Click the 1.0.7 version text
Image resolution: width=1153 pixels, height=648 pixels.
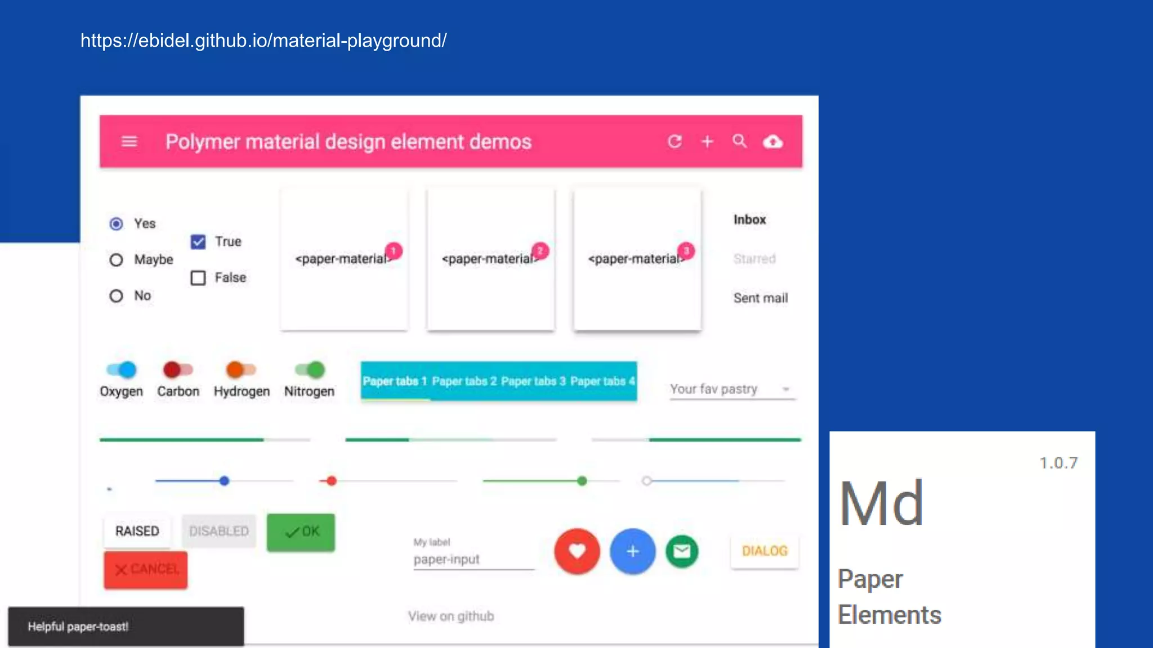[x=1058, y=463]
